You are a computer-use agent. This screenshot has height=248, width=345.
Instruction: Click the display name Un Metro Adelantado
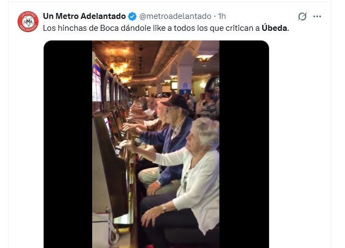tap(84, 16)
